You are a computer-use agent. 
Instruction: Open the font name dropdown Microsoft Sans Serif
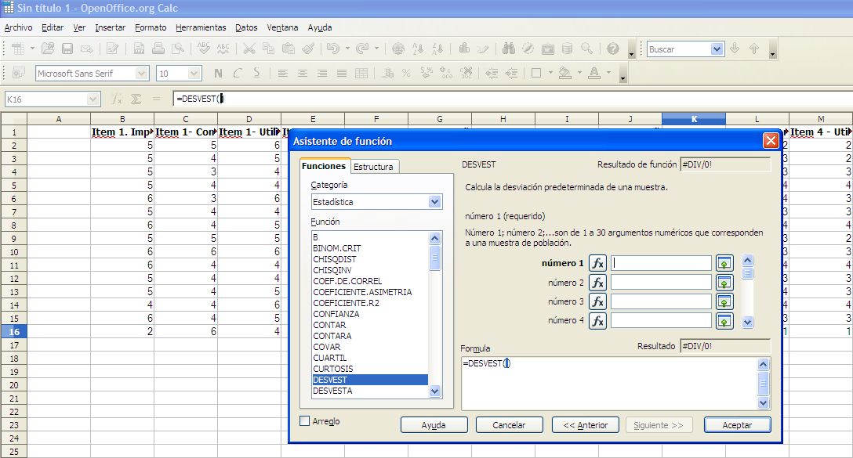coord(141,74)
